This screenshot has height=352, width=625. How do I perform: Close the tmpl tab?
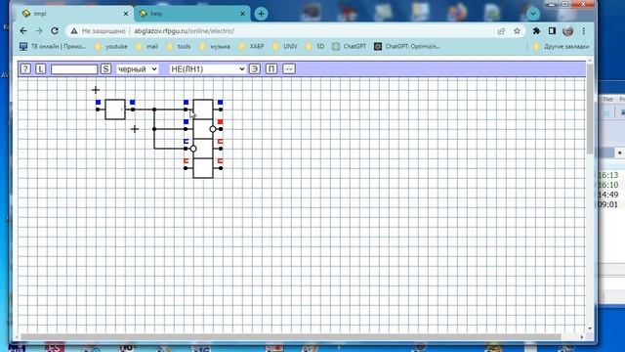(x=126, y=14)
